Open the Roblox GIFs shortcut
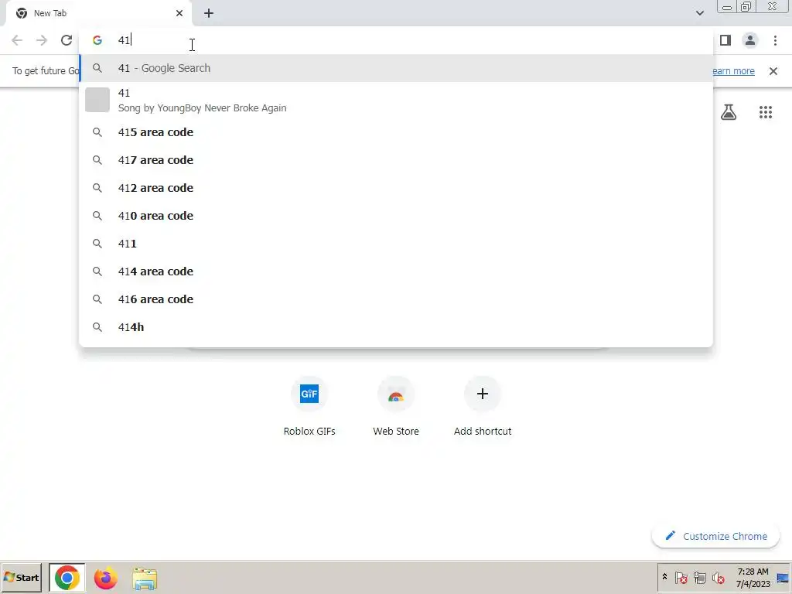 (x=309, y=406)
